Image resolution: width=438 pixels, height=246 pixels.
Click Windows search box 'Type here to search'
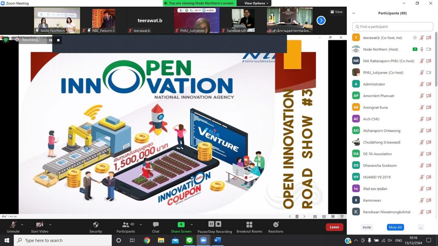point(63,240)
